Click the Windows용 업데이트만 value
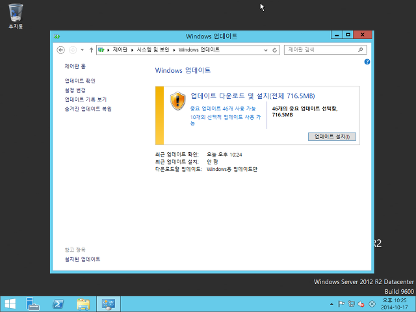Screen dimensions: 416x312 232,169
